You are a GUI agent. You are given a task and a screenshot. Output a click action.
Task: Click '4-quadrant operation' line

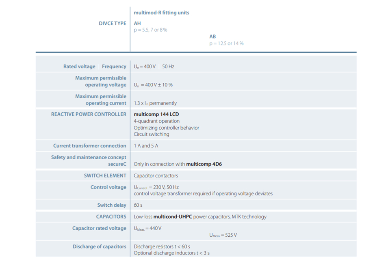tap(157, 121)
